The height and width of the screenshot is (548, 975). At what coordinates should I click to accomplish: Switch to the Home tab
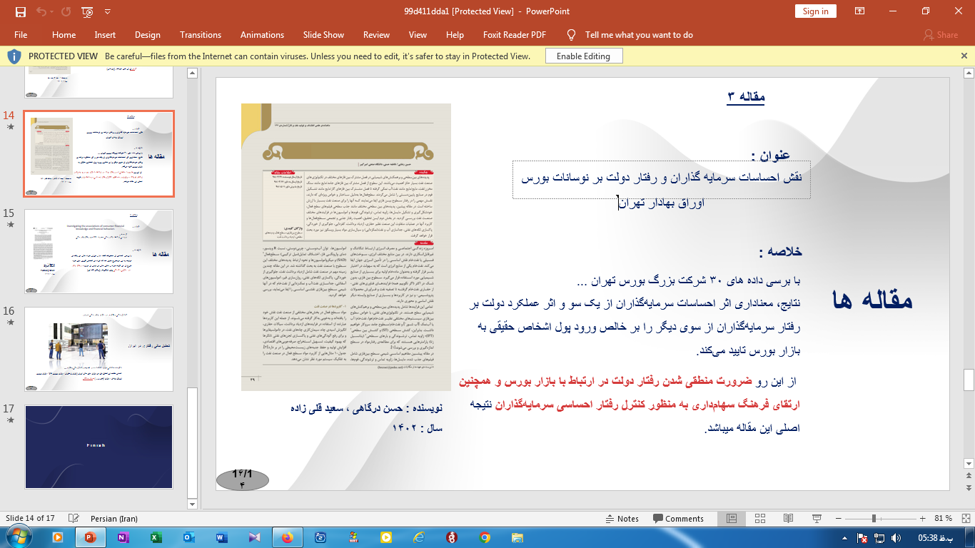64,35
